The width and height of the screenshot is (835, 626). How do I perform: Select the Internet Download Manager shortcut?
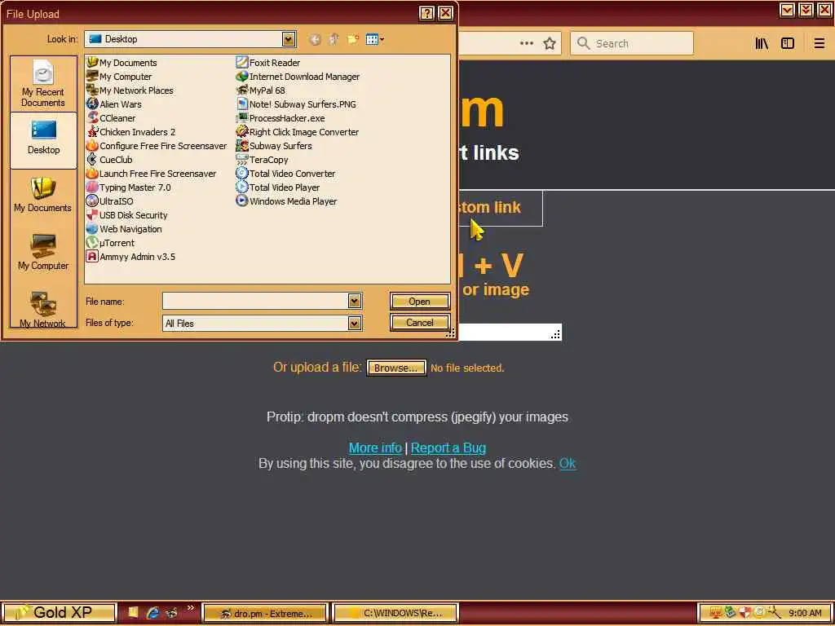(298, 77)
